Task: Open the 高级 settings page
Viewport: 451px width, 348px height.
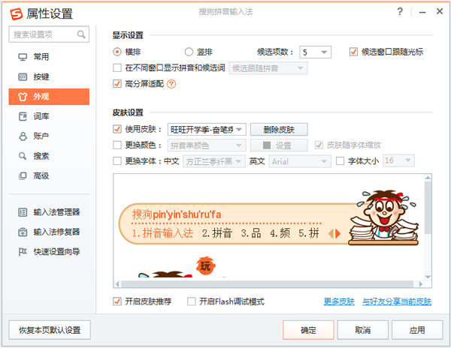Action: (49, 175)
